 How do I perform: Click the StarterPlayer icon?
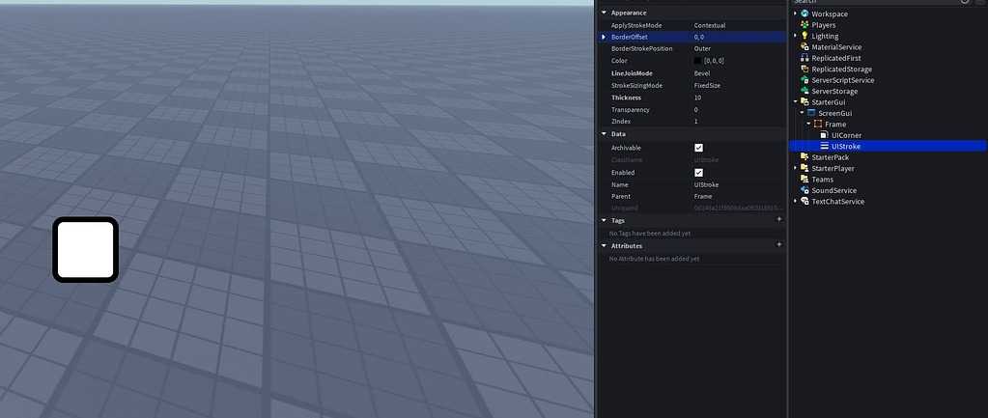pos(805,168)
